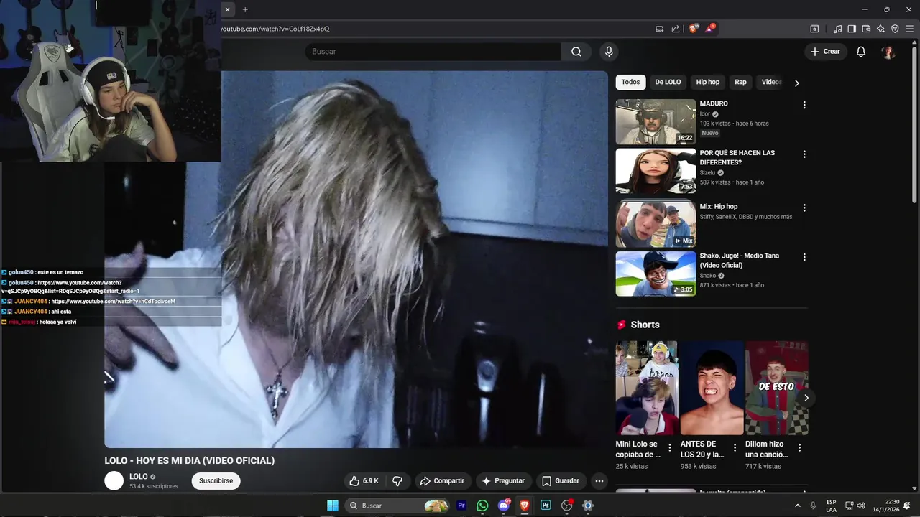Viewport: 920px width, 517px height.
Task: Open the Windows Start button
Action: click(333, 506)
